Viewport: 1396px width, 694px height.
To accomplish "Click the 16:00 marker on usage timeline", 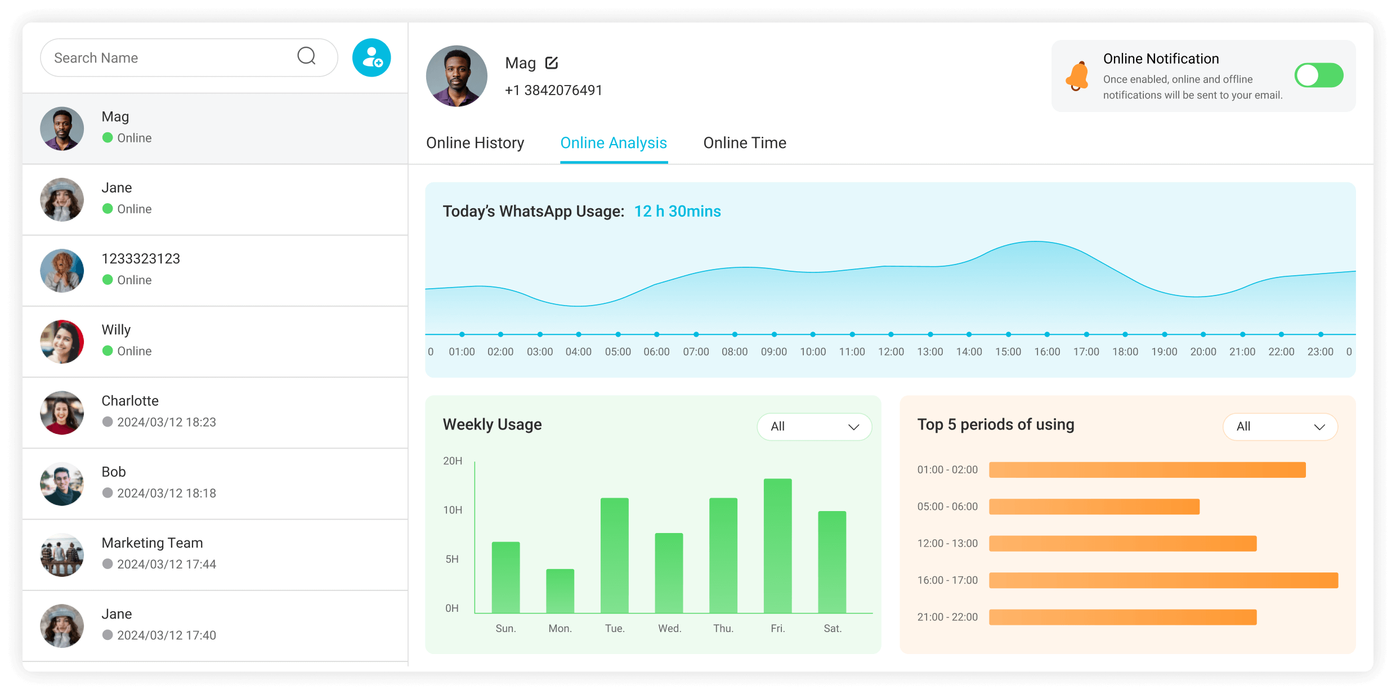I will [x=1047, y=334].
